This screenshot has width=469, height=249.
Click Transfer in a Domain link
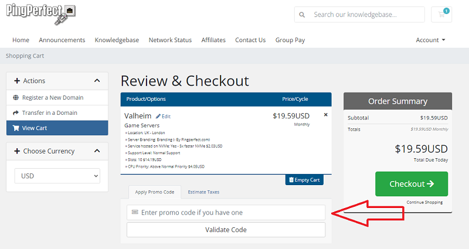coord(50,112)
